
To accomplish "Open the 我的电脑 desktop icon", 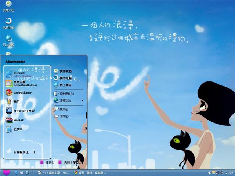I will click(8, 23).
